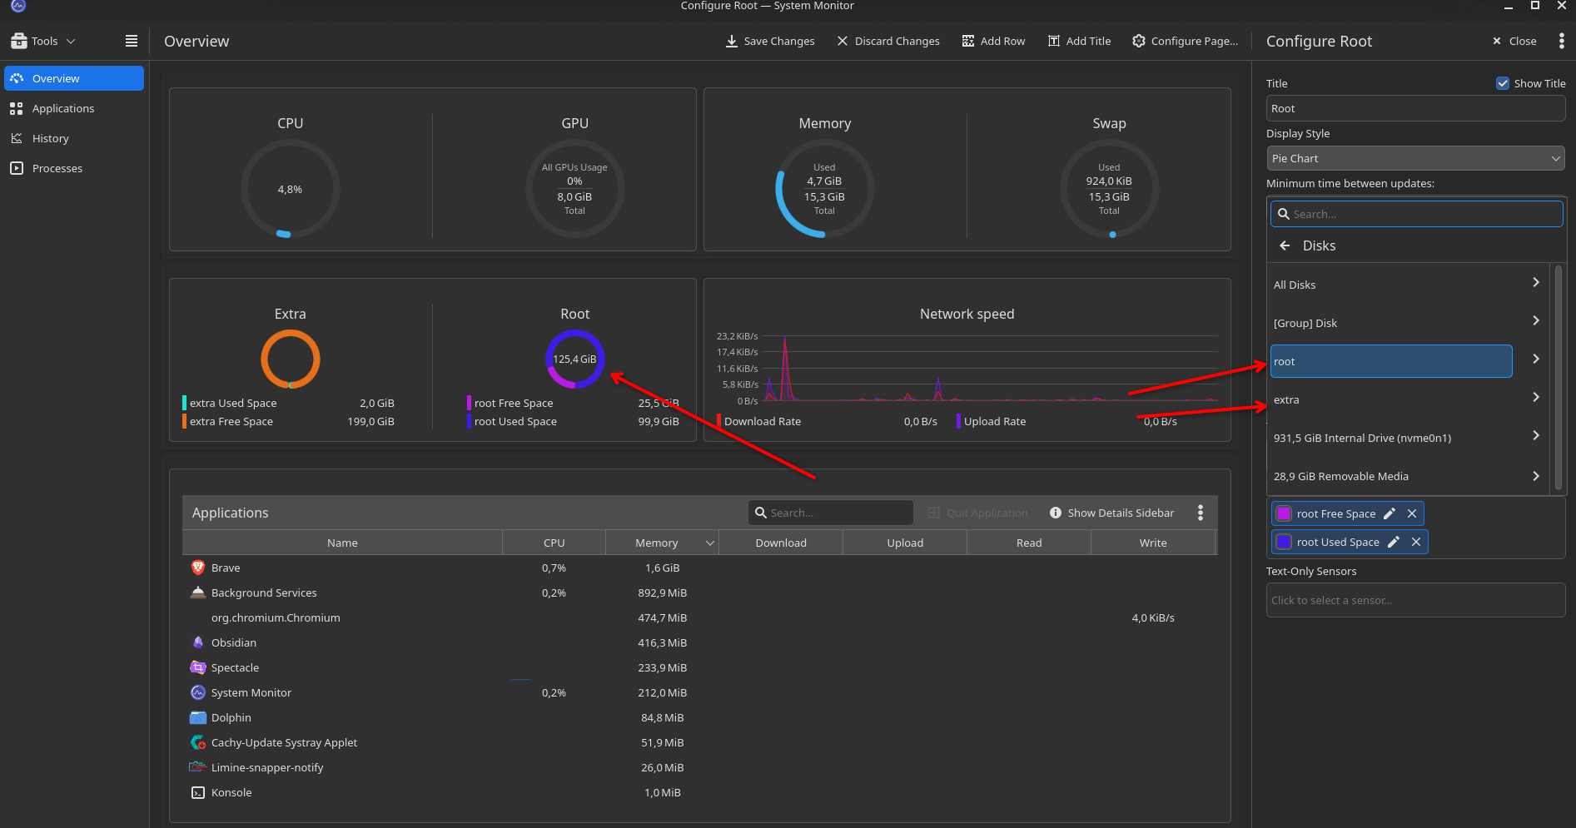Click the Memory usage gauge

(x=824, y=189)
